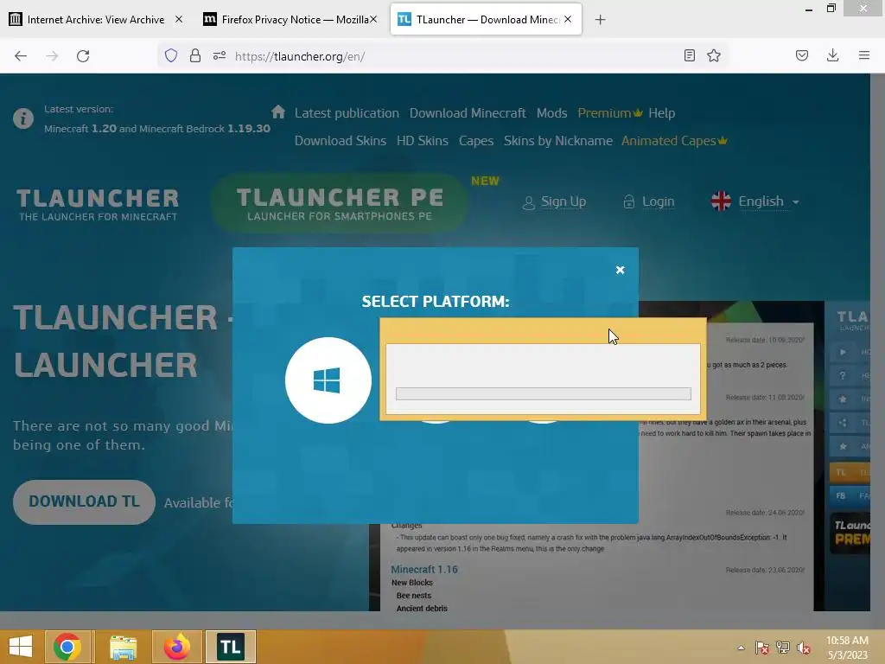Open Skins by Nickname page
Screen dimensions: 885x664
point(557,141)
